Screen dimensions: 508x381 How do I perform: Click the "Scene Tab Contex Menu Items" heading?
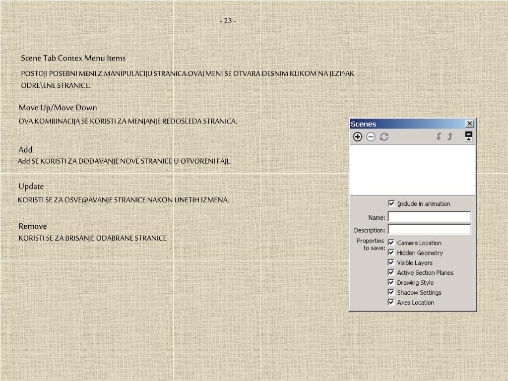click(73, 58)
